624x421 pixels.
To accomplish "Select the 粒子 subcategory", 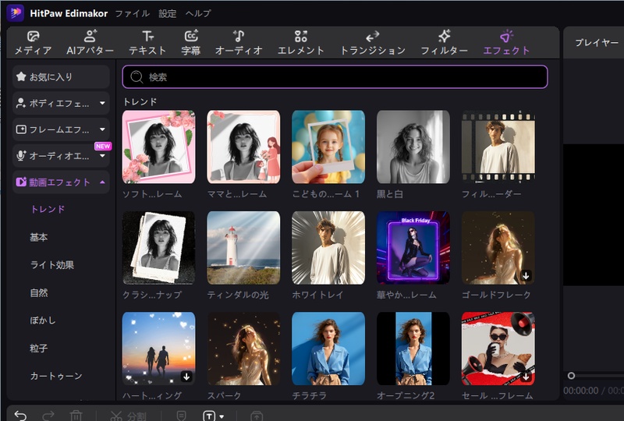I will pos(39,348).
